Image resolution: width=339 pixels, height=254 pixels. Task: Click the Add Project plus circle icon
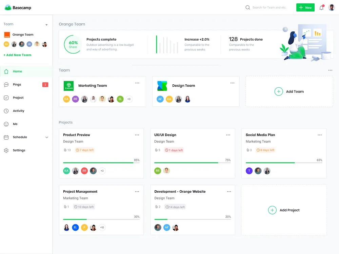point(273,210)
